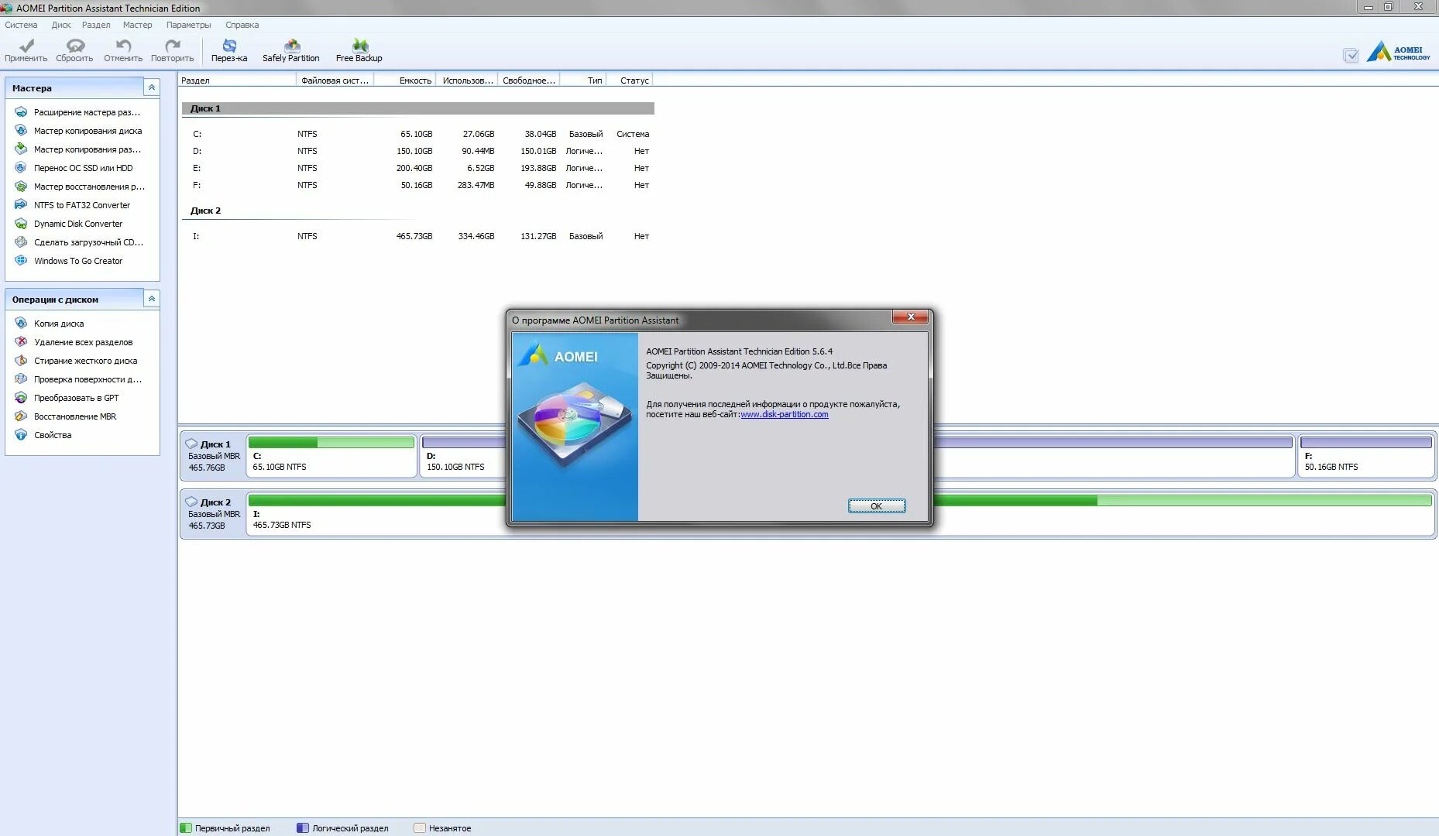1439x836 pixels.
Task: Sort by the Тип column header
Action: [582, 81]
